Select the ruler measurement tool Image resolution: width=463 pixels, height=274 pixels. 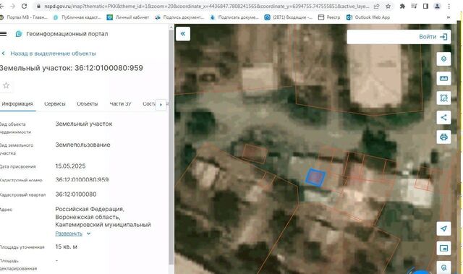click(x=443, y=79)
